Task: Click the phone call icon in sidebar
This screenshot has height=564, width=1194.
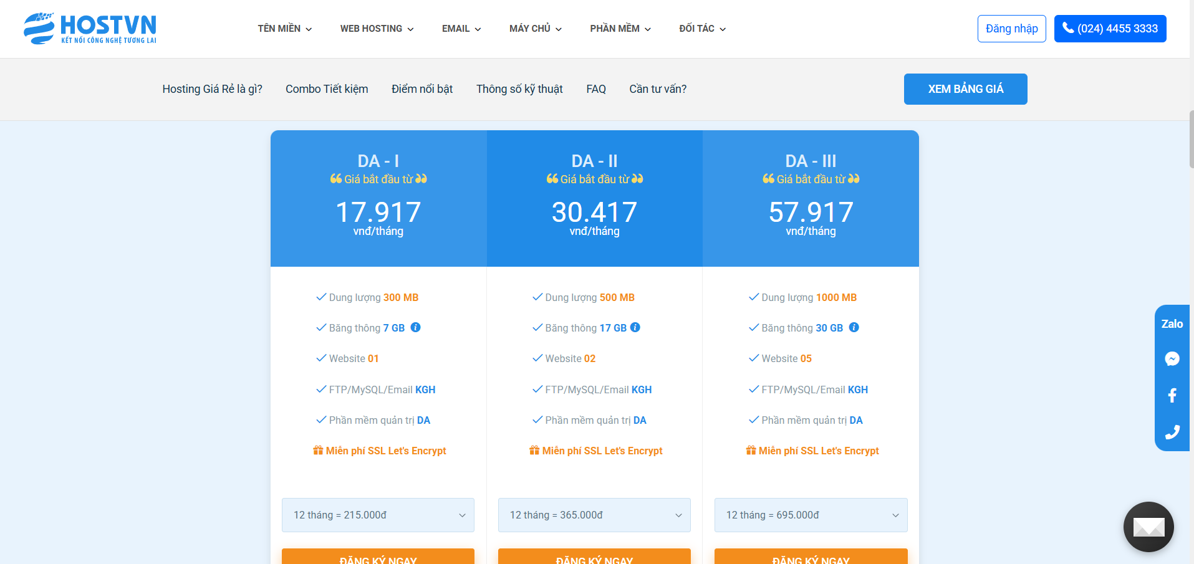Action: click(1172, 432)
